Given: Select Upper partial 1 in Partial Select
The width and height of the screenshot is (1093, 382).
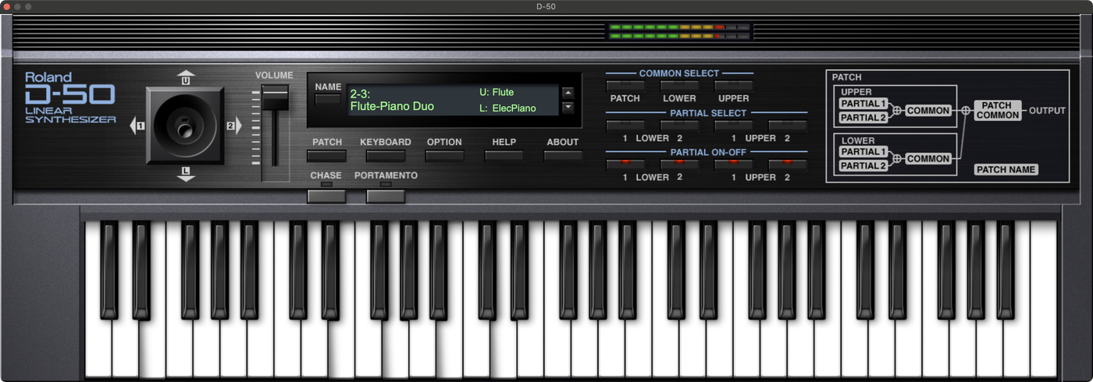Looking at the screenshot, I should 734,125.
